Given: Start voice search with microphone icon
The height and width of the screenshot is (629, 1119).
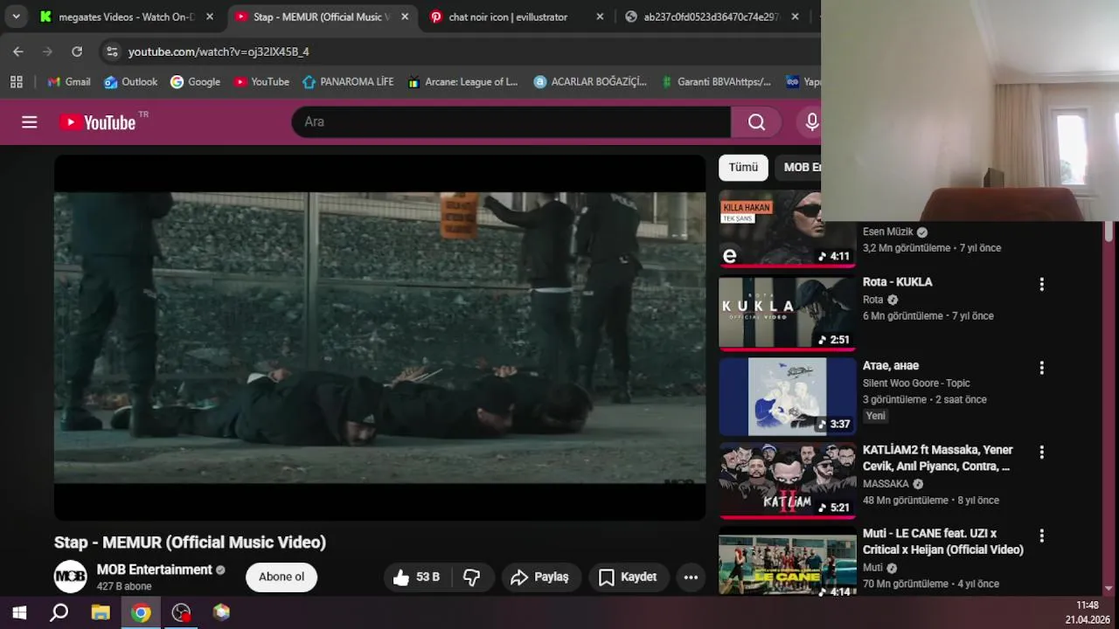Looking at the screenshot, I should (812, 122).
